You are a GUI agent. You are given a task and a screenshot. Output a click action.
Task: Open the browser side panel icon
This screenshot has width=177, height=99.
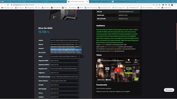click(169, 5)
